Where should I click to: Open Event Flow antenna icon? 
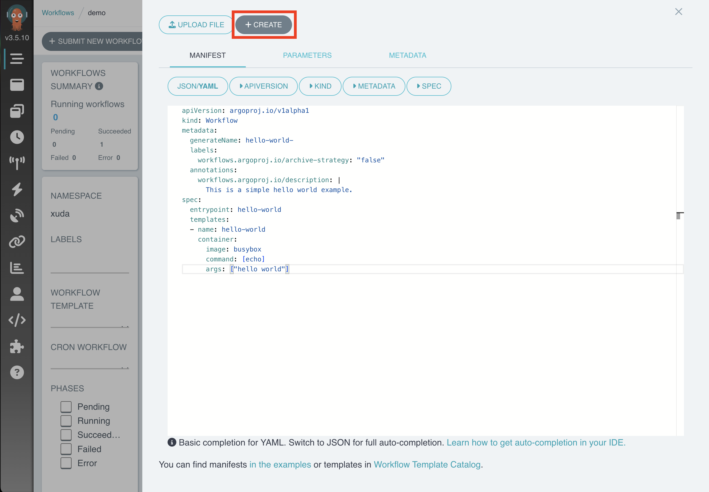17,163
